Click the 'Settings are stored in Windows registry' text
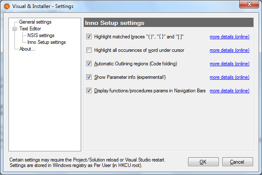Viewport: 262px width, 175px height. coord(76,165)
